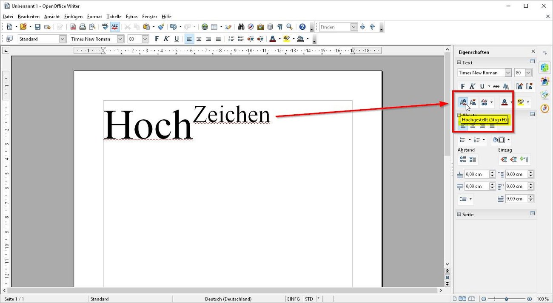Select the Gallery icon in toolbar

(x=260, y=27)
